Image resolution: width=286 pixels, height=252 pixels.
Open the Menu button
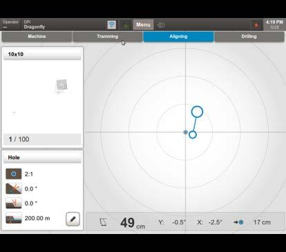pyautogui.click(x=143, y=25)
